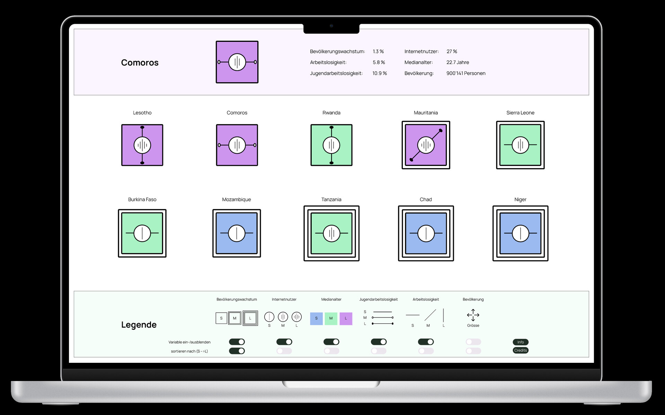Disable sorting by Bevölkerungswachstum
665x415 pixels.
coord(237,351)
